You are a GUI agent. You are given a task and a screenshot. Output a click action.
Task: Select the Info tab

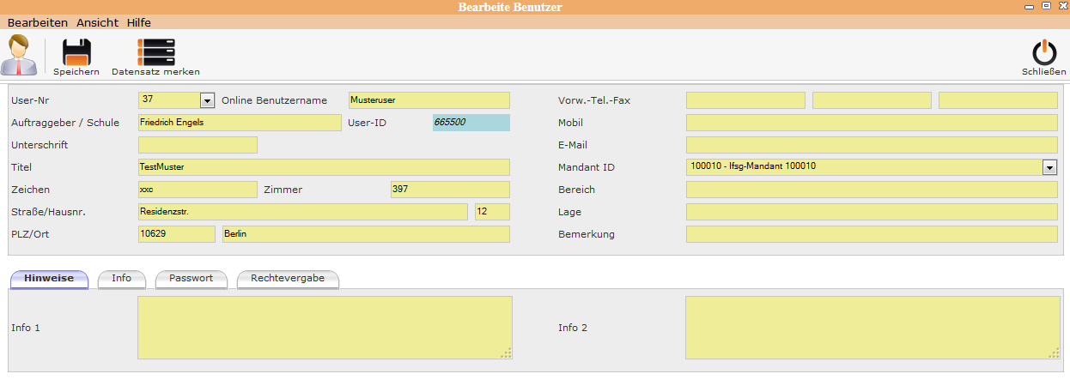pos(121,279)
